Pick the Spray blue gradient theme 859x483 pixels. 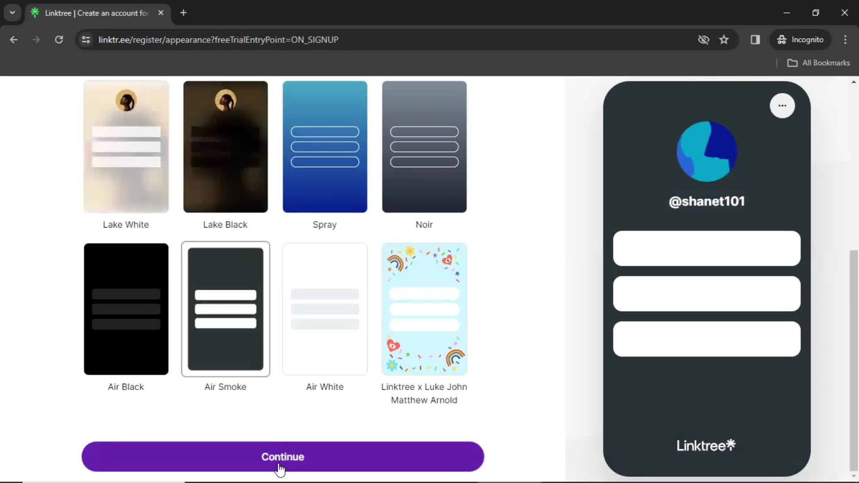point(325,147)
